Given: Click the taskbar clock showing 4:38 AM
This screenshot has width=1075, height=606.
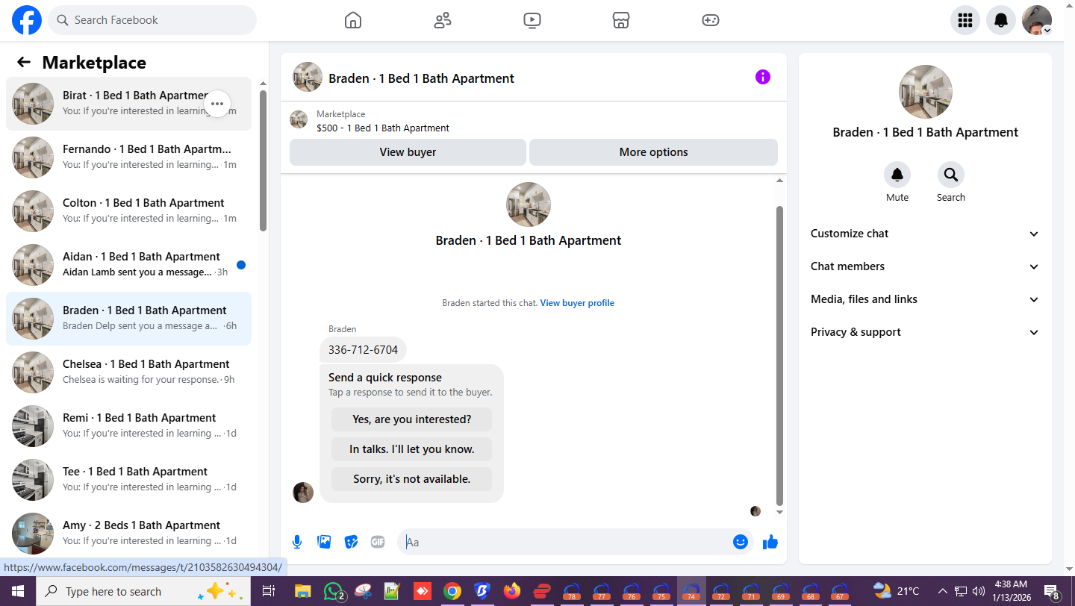Looking at the screenshot, I should pyautogui.click(x=1011, y=591).
